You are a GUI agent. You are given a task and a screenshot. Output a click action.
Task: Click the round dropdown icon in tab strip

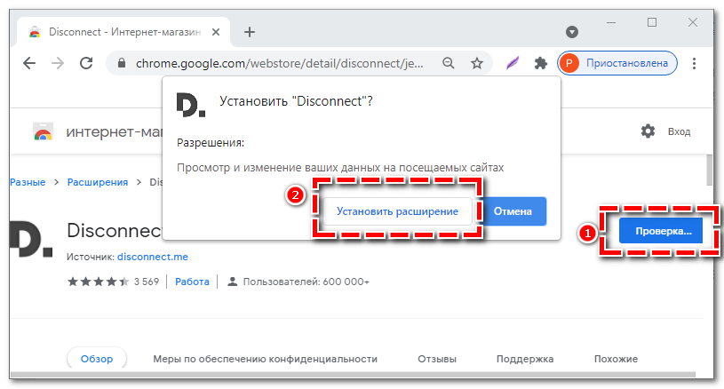572,32
